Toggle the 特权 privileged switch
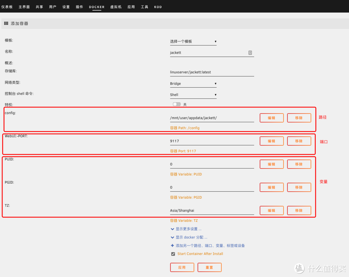 pyautogui.click(x=176, y=104)
